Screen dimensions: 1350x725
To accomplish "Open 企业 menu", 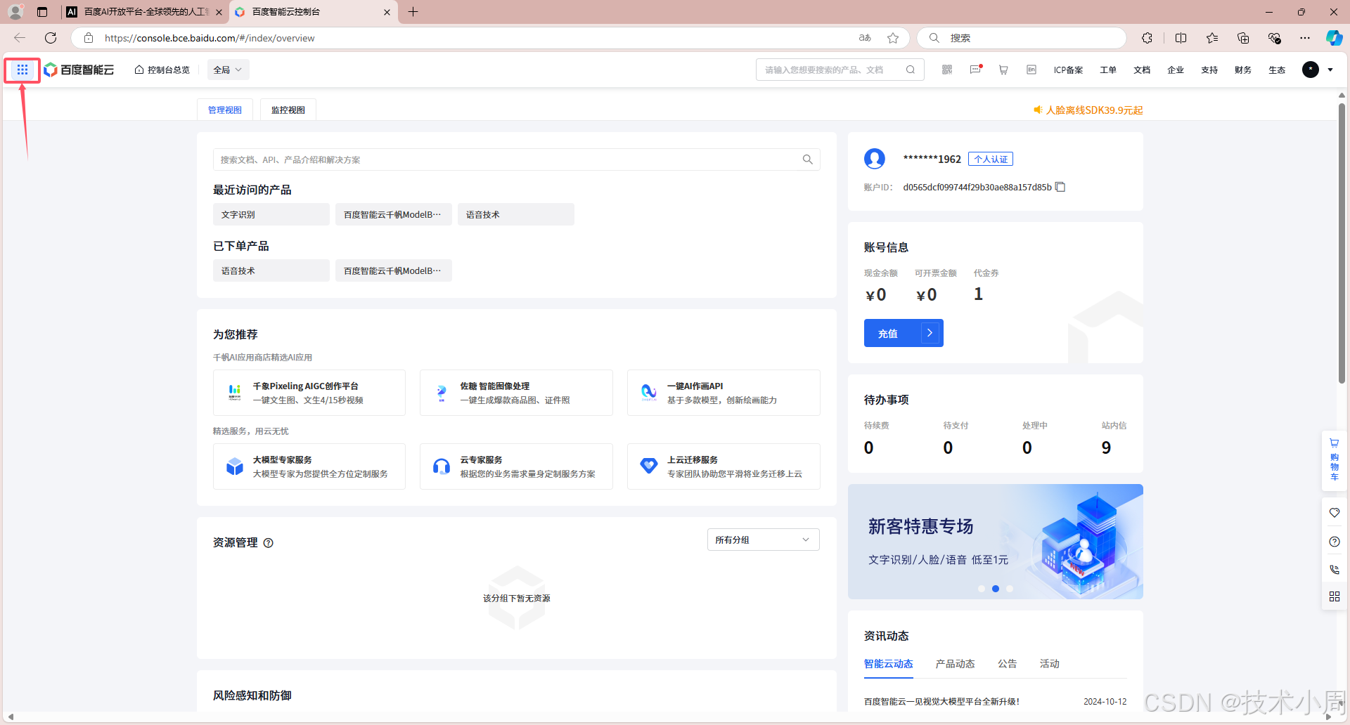I will click(1176, 70).
